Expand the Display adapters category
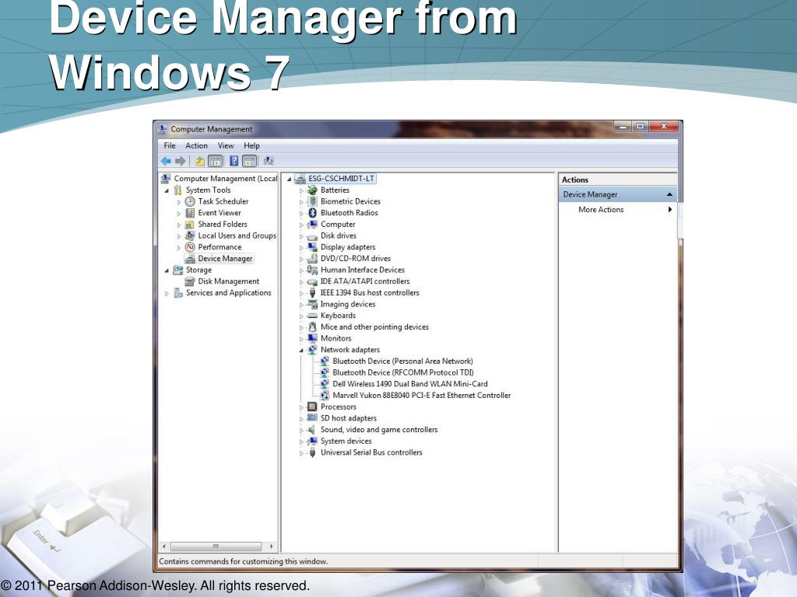 coord(301,248)
